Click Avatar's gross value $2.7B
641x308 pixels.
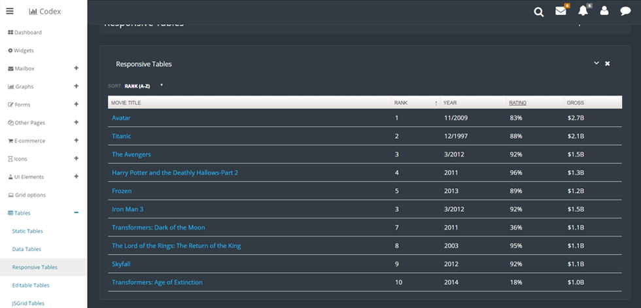pos(576,118)
